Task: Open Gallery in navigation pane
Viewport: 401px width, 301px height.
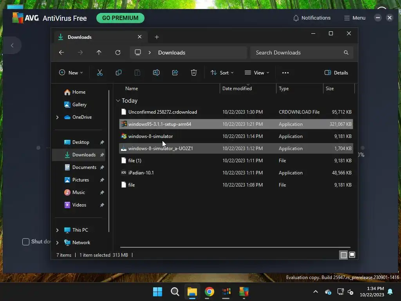Action: point(78,104)
